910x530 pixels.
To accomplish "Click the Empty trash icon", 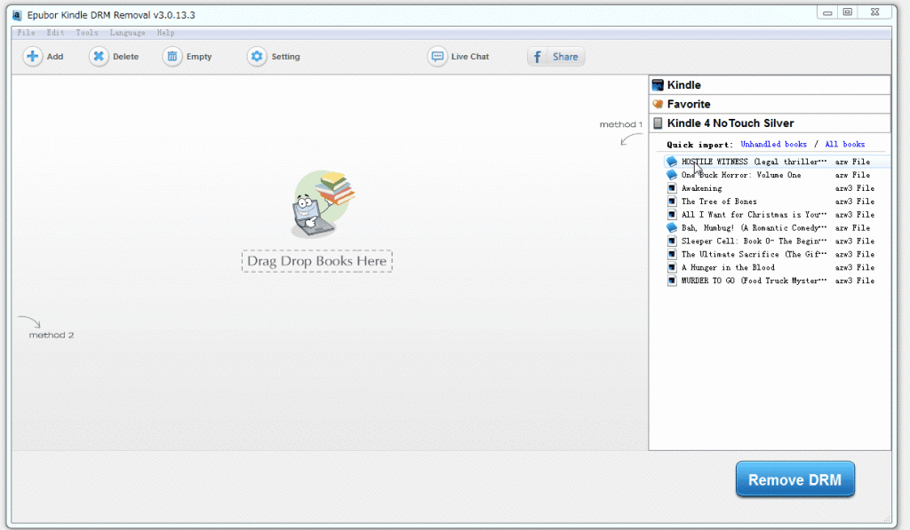I will pyautogui.click(x=172, y=56).
